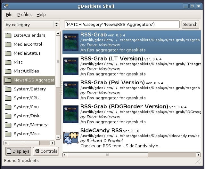Click the System/Battery folder icon

[8, 89]
